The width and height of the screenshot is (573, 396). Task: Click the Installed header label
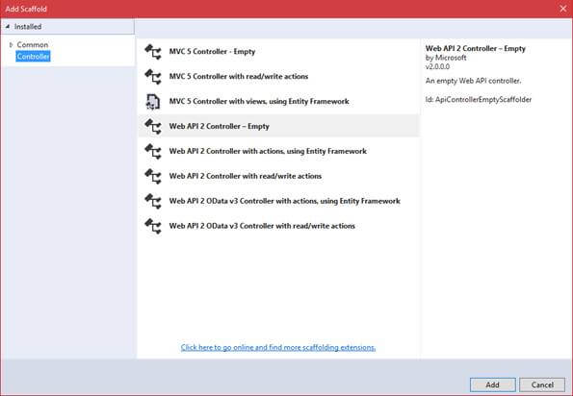(28, 27)
